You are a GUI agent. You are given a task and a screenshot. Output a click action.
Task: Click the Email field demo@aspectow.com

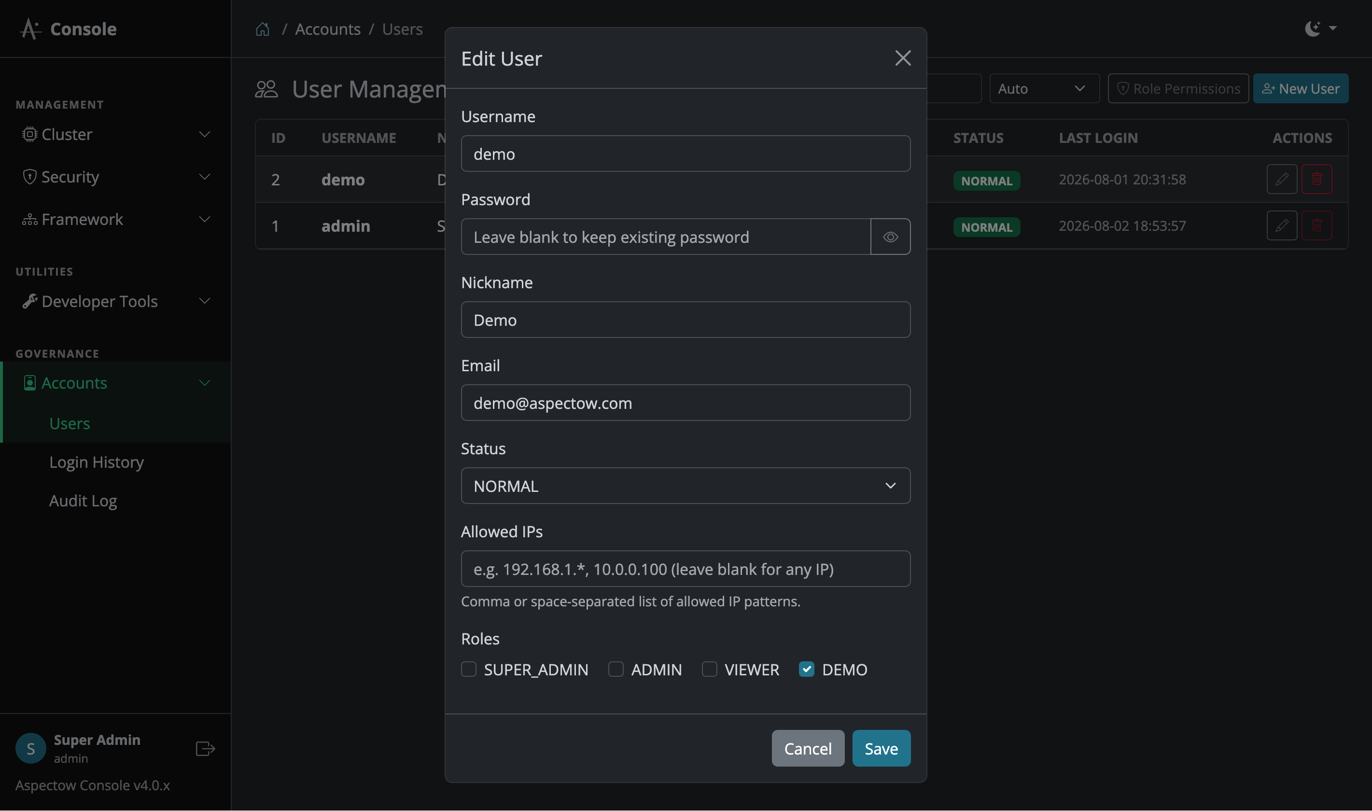686,403
